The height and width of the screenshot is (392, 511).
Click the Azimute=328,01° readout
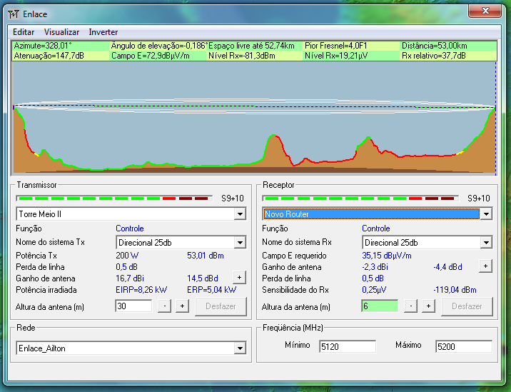pos(43,46)
